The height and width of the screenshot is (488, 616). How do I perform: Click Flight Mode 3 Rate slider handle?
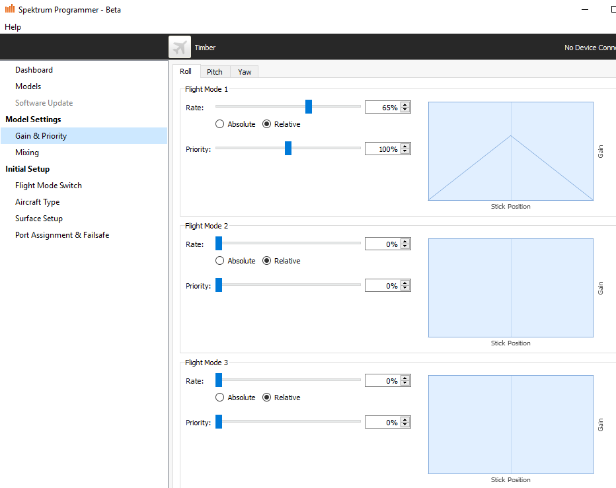click(x=219, y=380)
